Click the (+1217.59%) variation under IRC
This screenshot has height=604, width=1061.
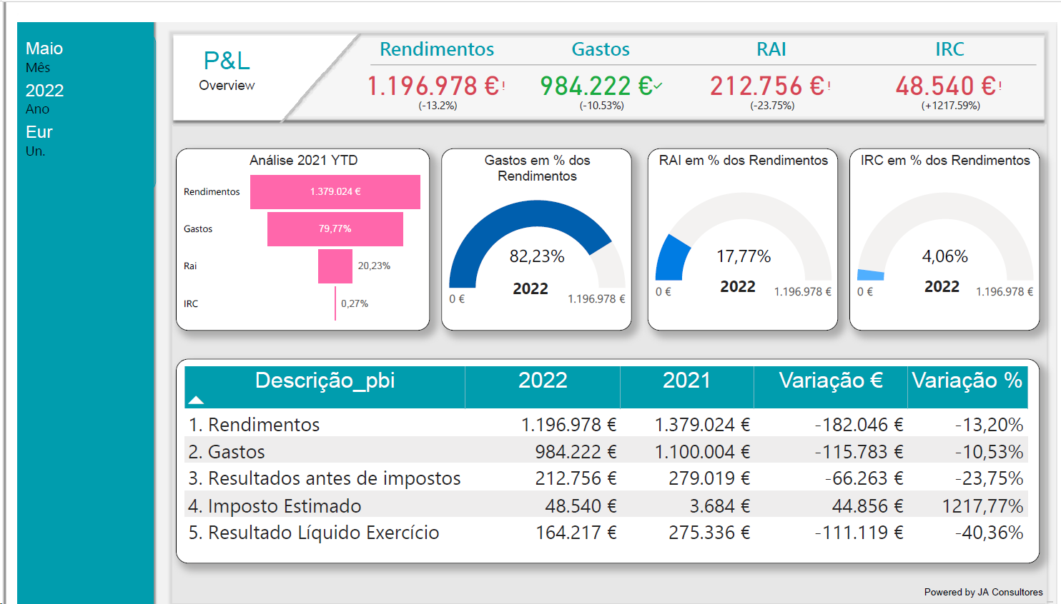950,106
